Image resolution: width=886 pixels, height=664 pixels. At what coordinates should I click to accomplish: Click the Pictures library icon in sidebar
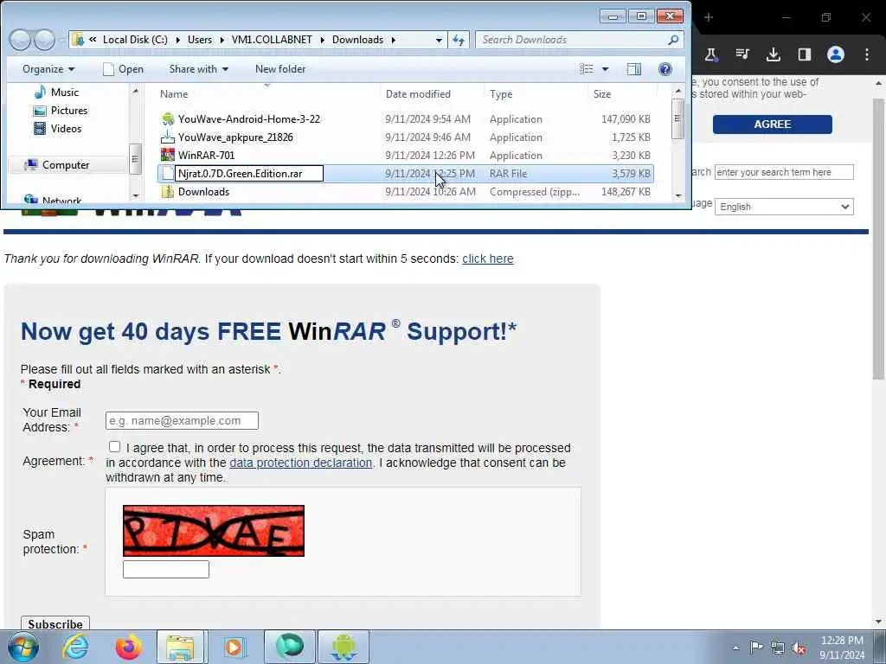click(40, 111)
